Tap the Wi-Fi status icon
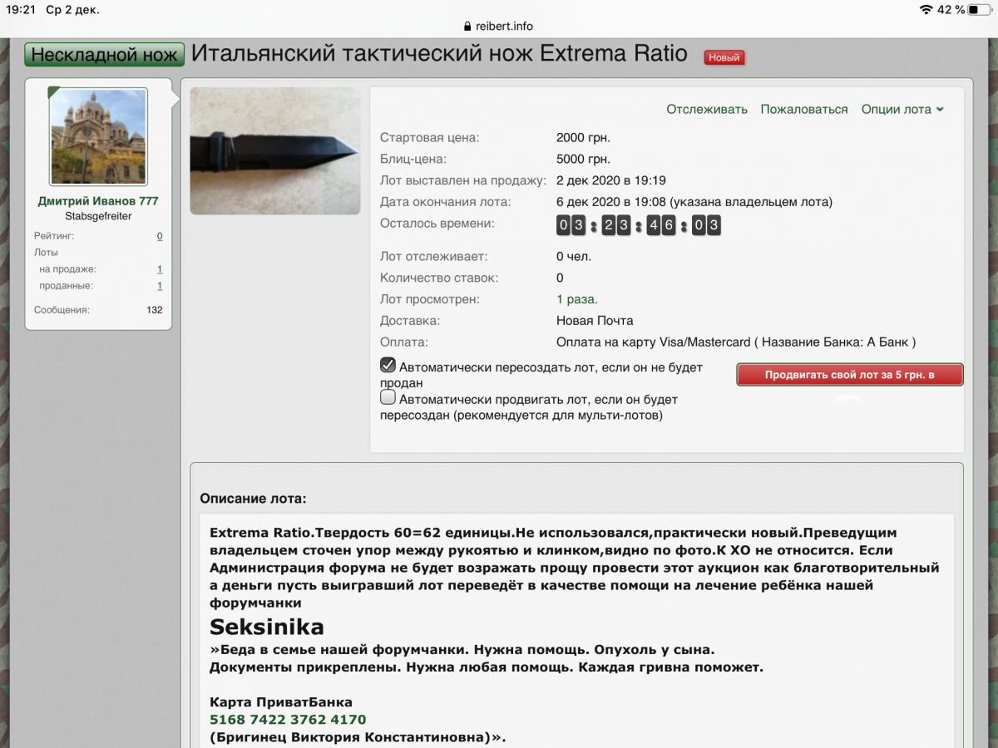The width and height of the screenshot is (998, 748). point(926,10)
